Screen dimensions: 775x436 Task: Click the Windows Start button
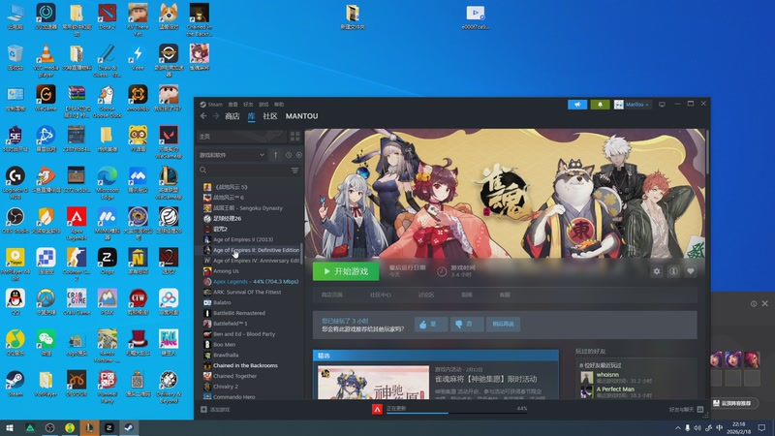[10, 428]
